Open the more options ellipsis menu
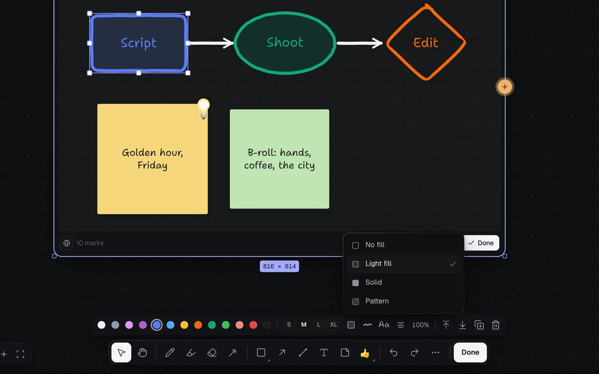The height and width of the screenshot is (374, 599). point(435,353)
